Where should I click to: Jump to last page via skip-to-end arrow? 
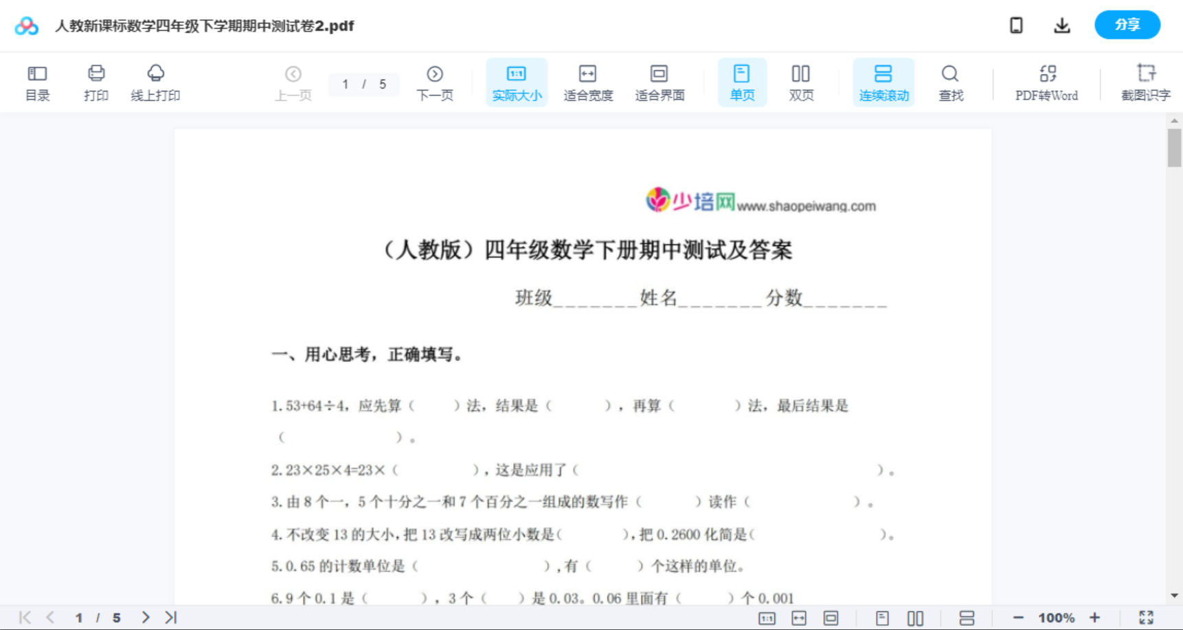[170, 617]
